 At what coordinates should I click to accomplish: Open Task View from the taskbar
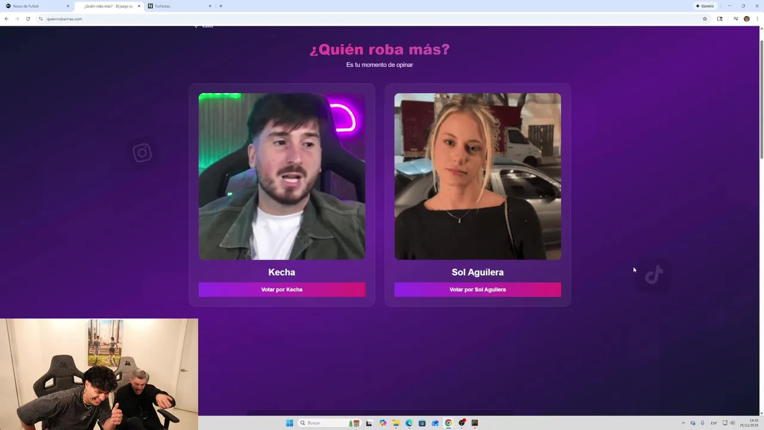pos(369,423)
